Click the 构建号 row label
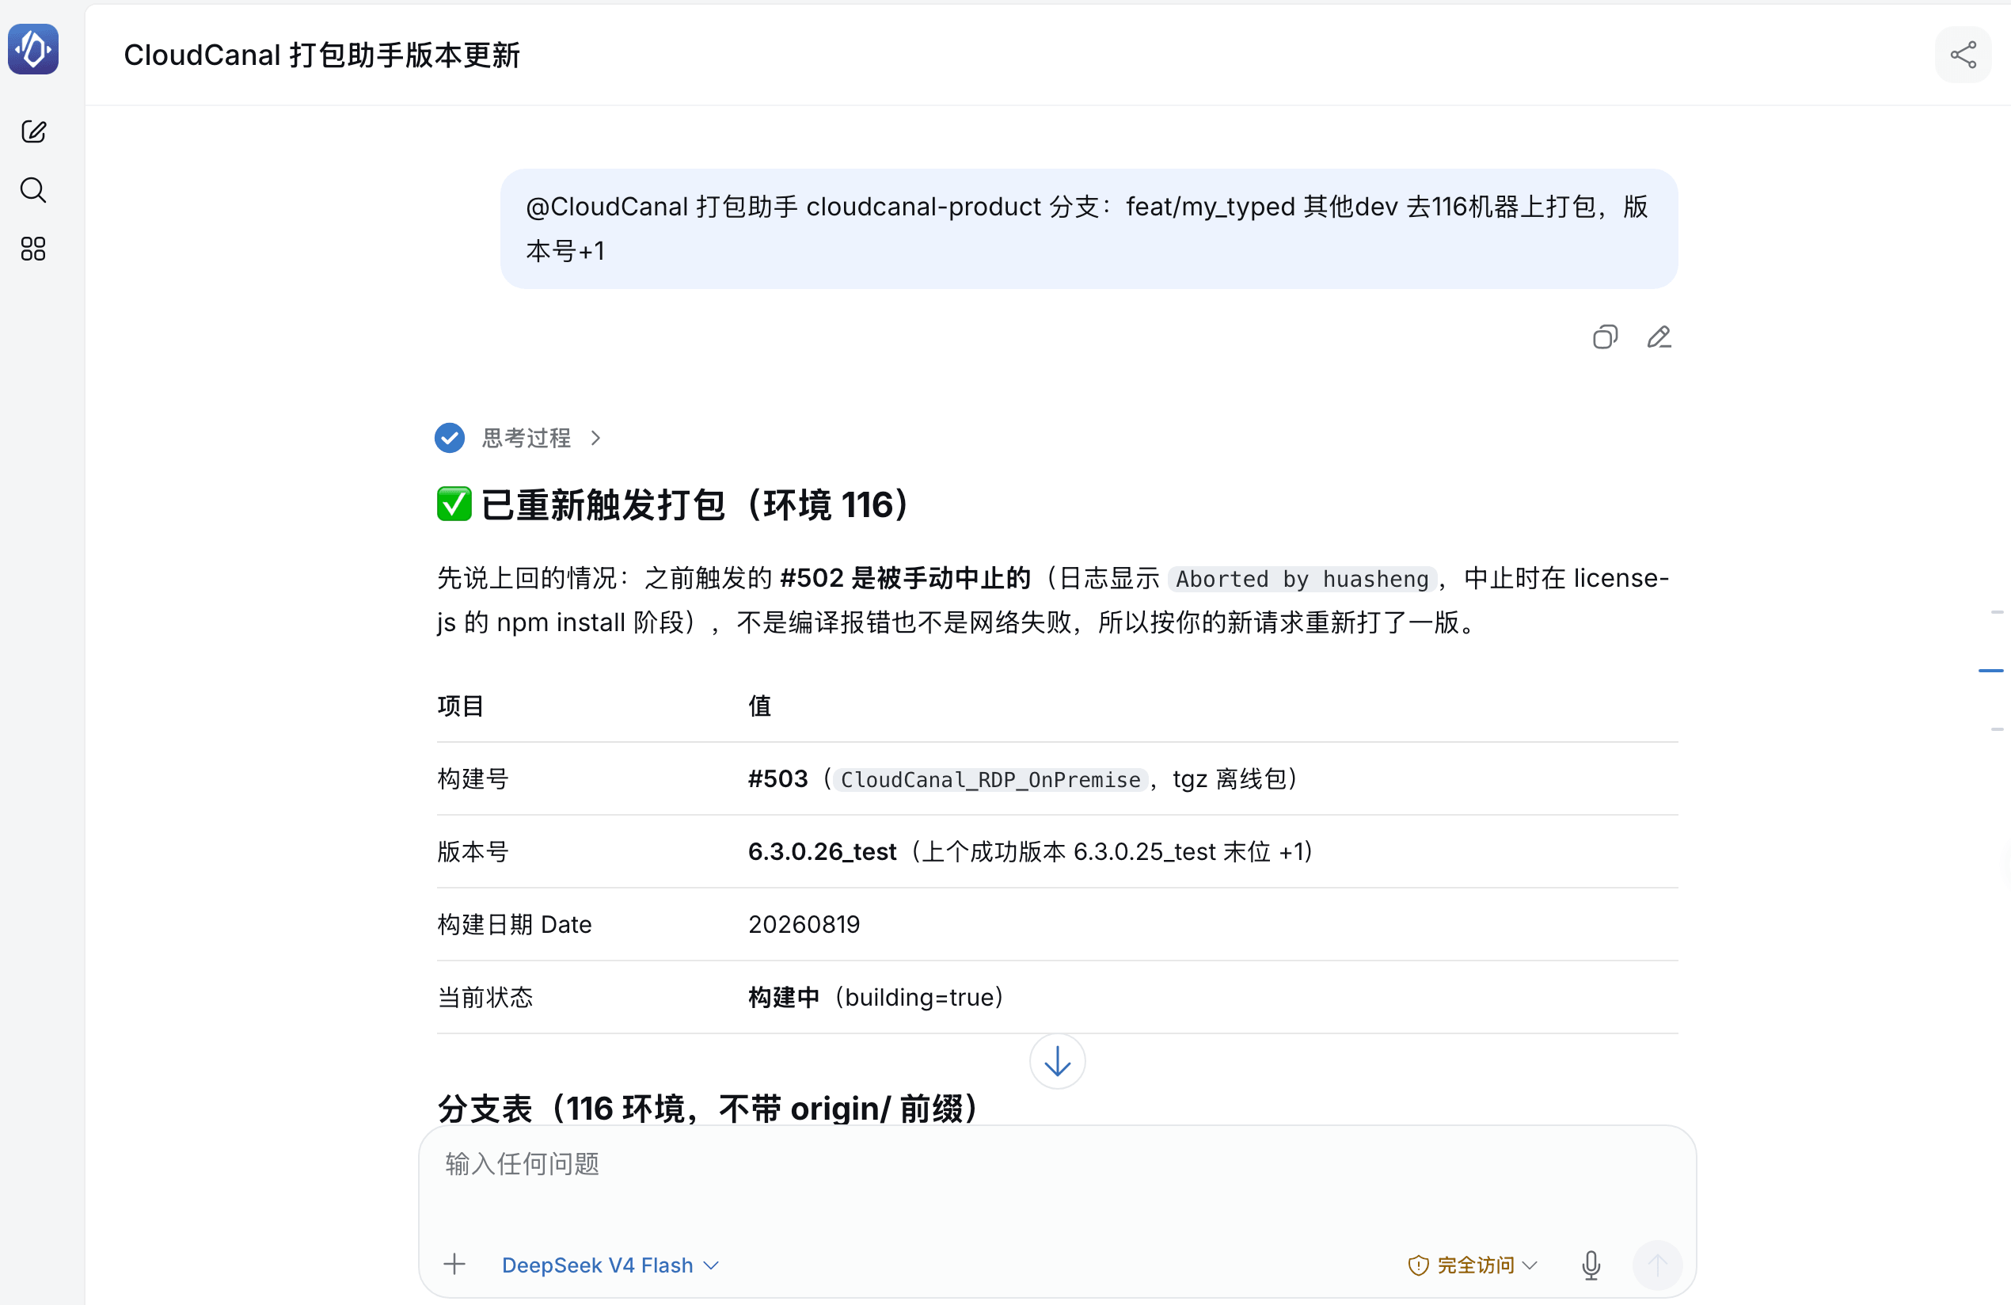The image size is (2011, 1305). pyautogui.click(x=473, y=778)
